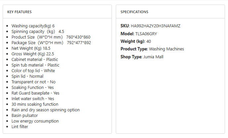Click the Cabinet material - Plastic item

[35, 59]
